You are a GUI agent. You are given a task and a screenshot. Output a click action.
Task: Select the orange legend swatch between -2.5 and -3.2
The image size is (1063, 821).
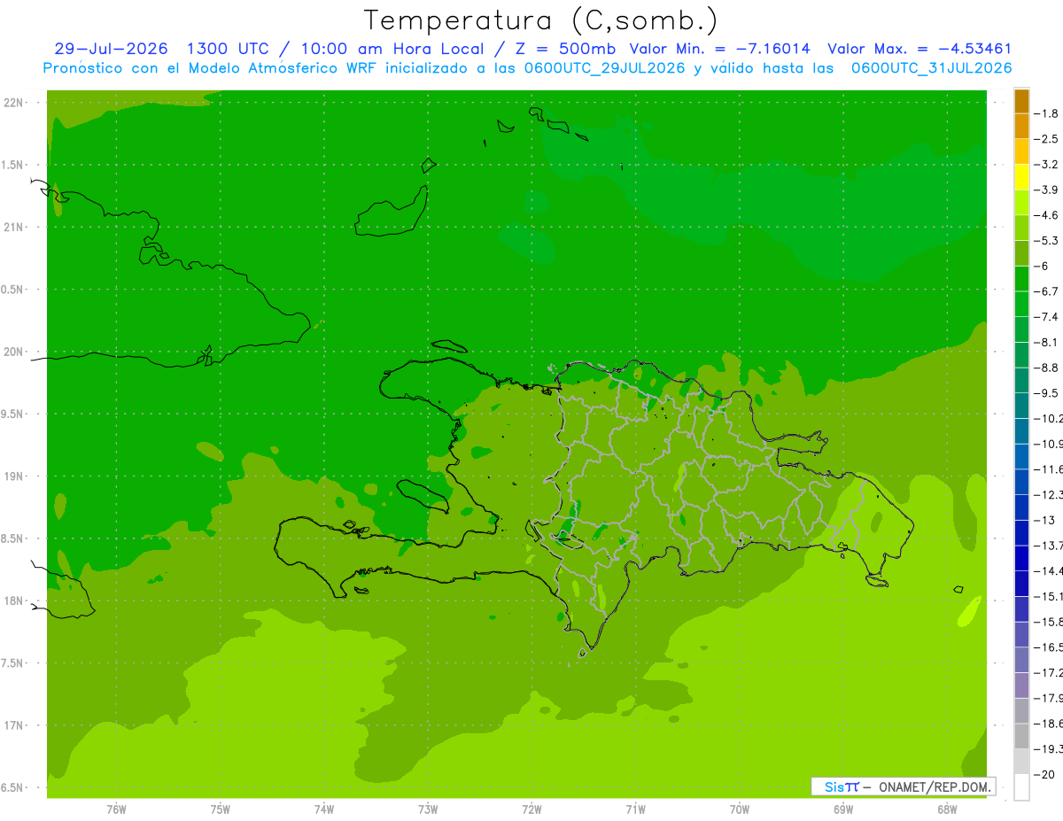(x=1021, y=151)
